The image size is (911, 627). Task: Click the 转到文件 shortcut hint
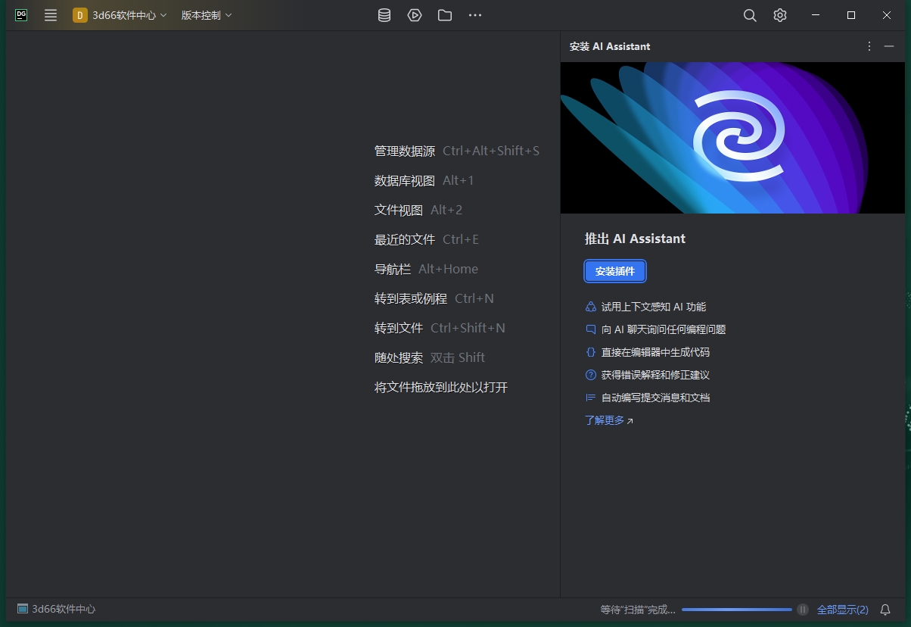[x=440, y=328]
